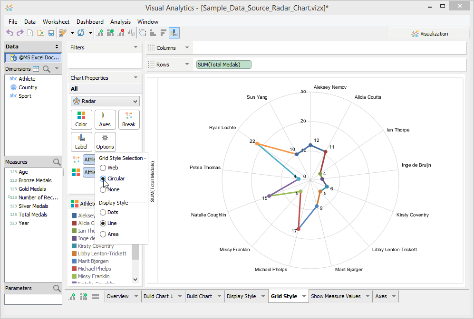Click Kirsty Coventry's teal legend swatch

click(74, 246)
